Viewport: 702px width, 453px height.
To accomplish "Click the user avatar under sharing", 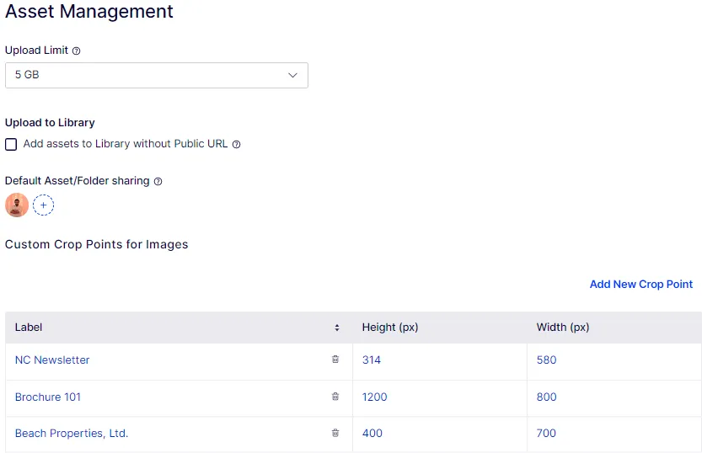I will [x=17, y=205].
